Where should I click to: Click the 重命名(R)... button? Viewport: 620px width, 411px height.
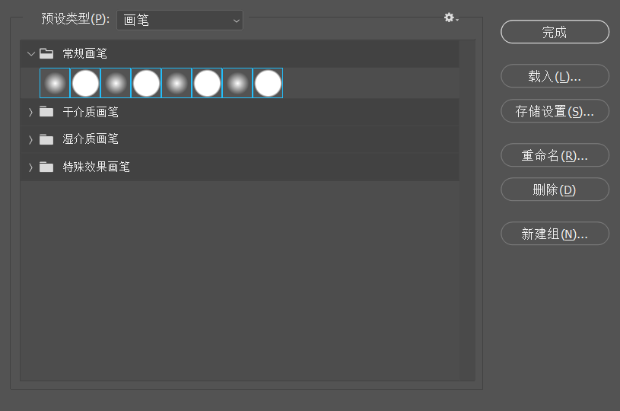555,155
